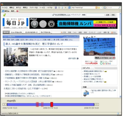Click the English link under the logo
The height and width of the screenshot is (116, 123).
point(14,28)
